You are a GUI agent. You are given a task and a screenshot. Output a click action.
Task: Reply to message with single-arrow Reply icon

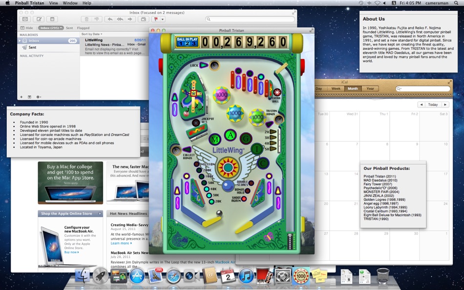click(110, 19)
